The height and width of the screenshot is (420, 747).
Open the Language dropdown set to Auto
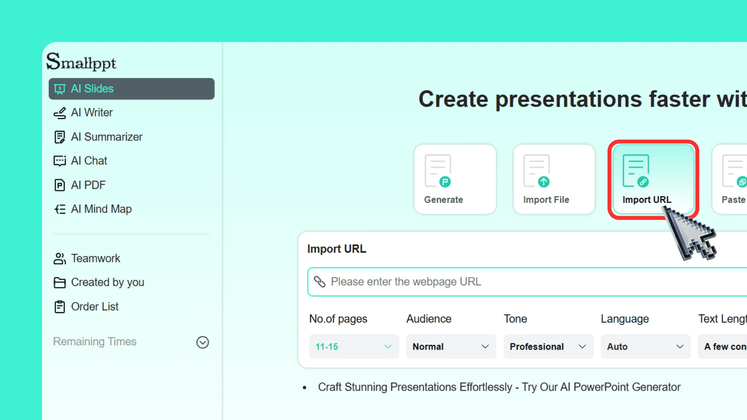[x=645, y=346]
